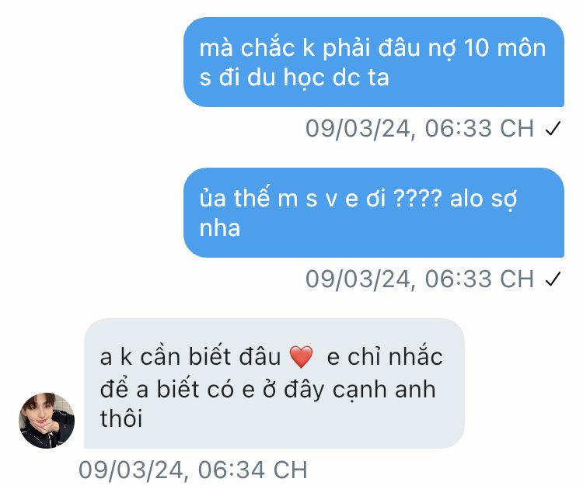583x489 pixels.
Task: Select the gray 'a k cần biết đâu' bubble
Action: coord(274,383)
